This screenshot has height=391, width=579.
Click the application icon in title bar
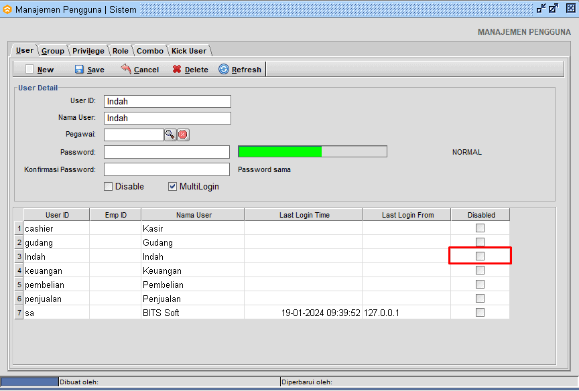coord(7,10)
